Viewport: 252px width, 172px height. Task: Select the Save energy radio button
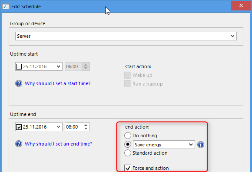pyautogui.click(x=128, y=144)
